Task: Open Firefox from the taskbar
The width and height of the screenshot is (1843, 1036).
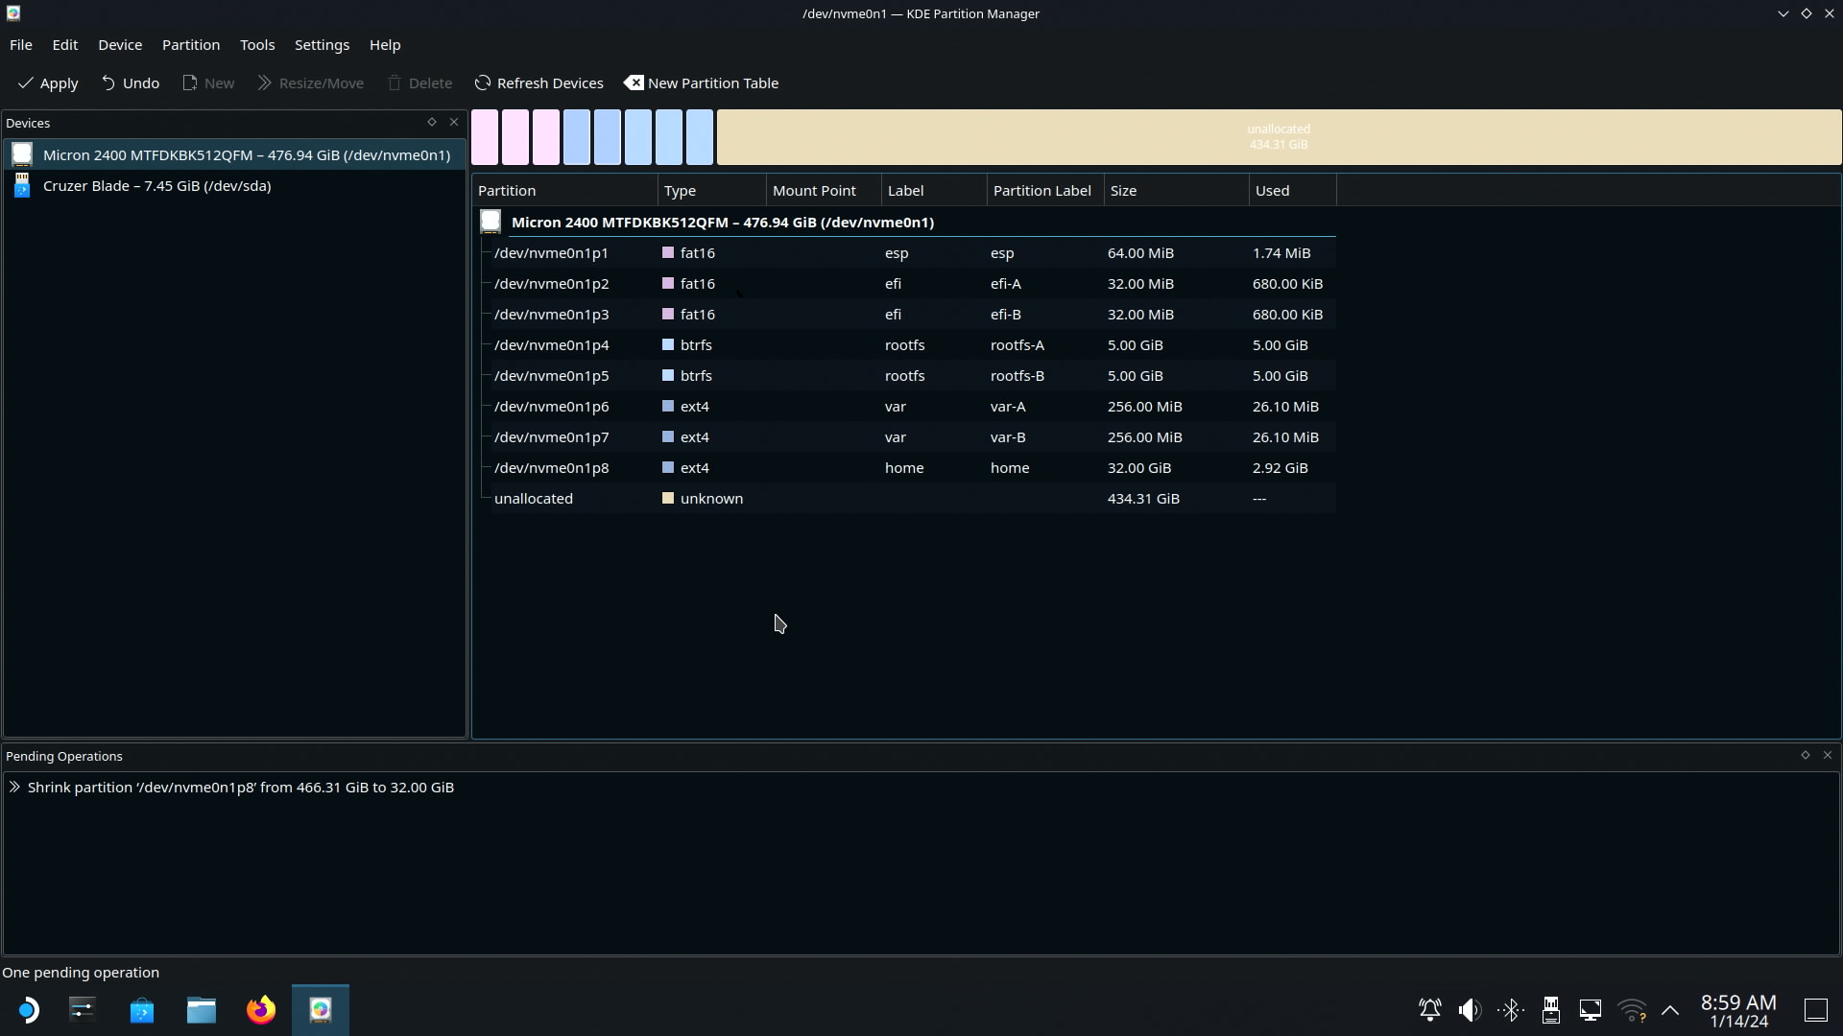Action: [x=260, y=1010]
